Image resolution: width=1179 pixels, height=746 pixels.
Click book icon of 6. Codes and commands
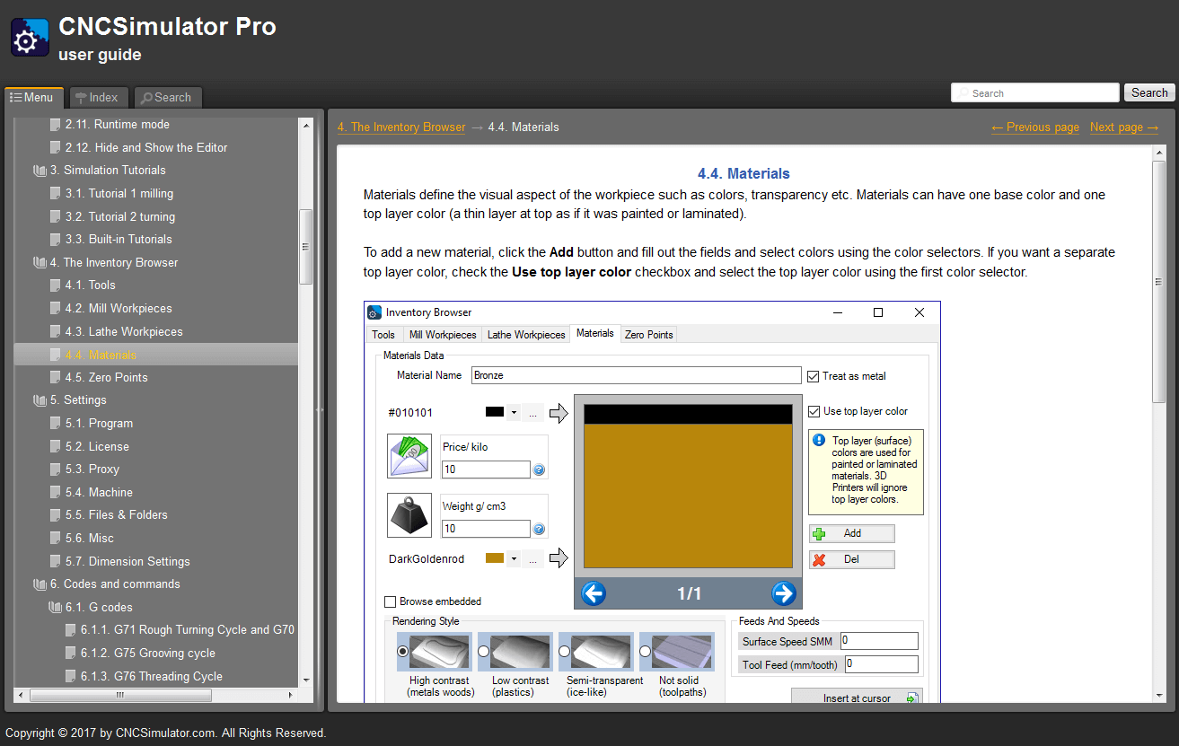tap(40, 584)
